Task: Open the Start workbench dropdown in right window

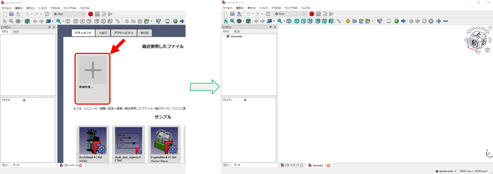Action: tap(290, 14)
